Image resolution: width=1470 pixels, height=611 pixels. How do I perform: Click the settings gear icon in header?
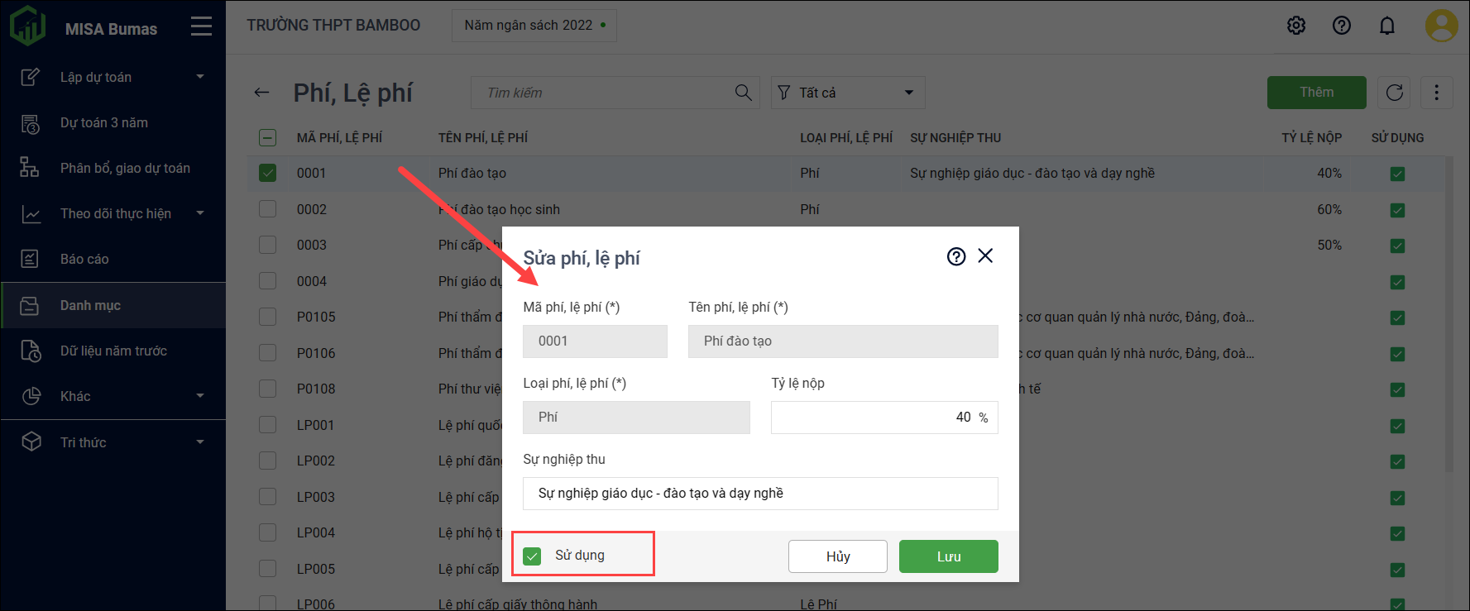click(x=1296, y=26)
